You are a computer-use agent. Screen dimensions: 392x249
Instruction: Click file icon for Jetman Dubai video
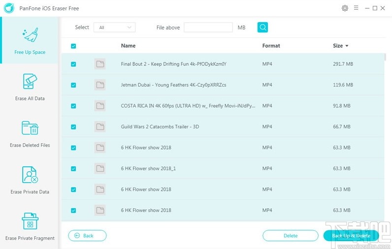coord(100,85)
